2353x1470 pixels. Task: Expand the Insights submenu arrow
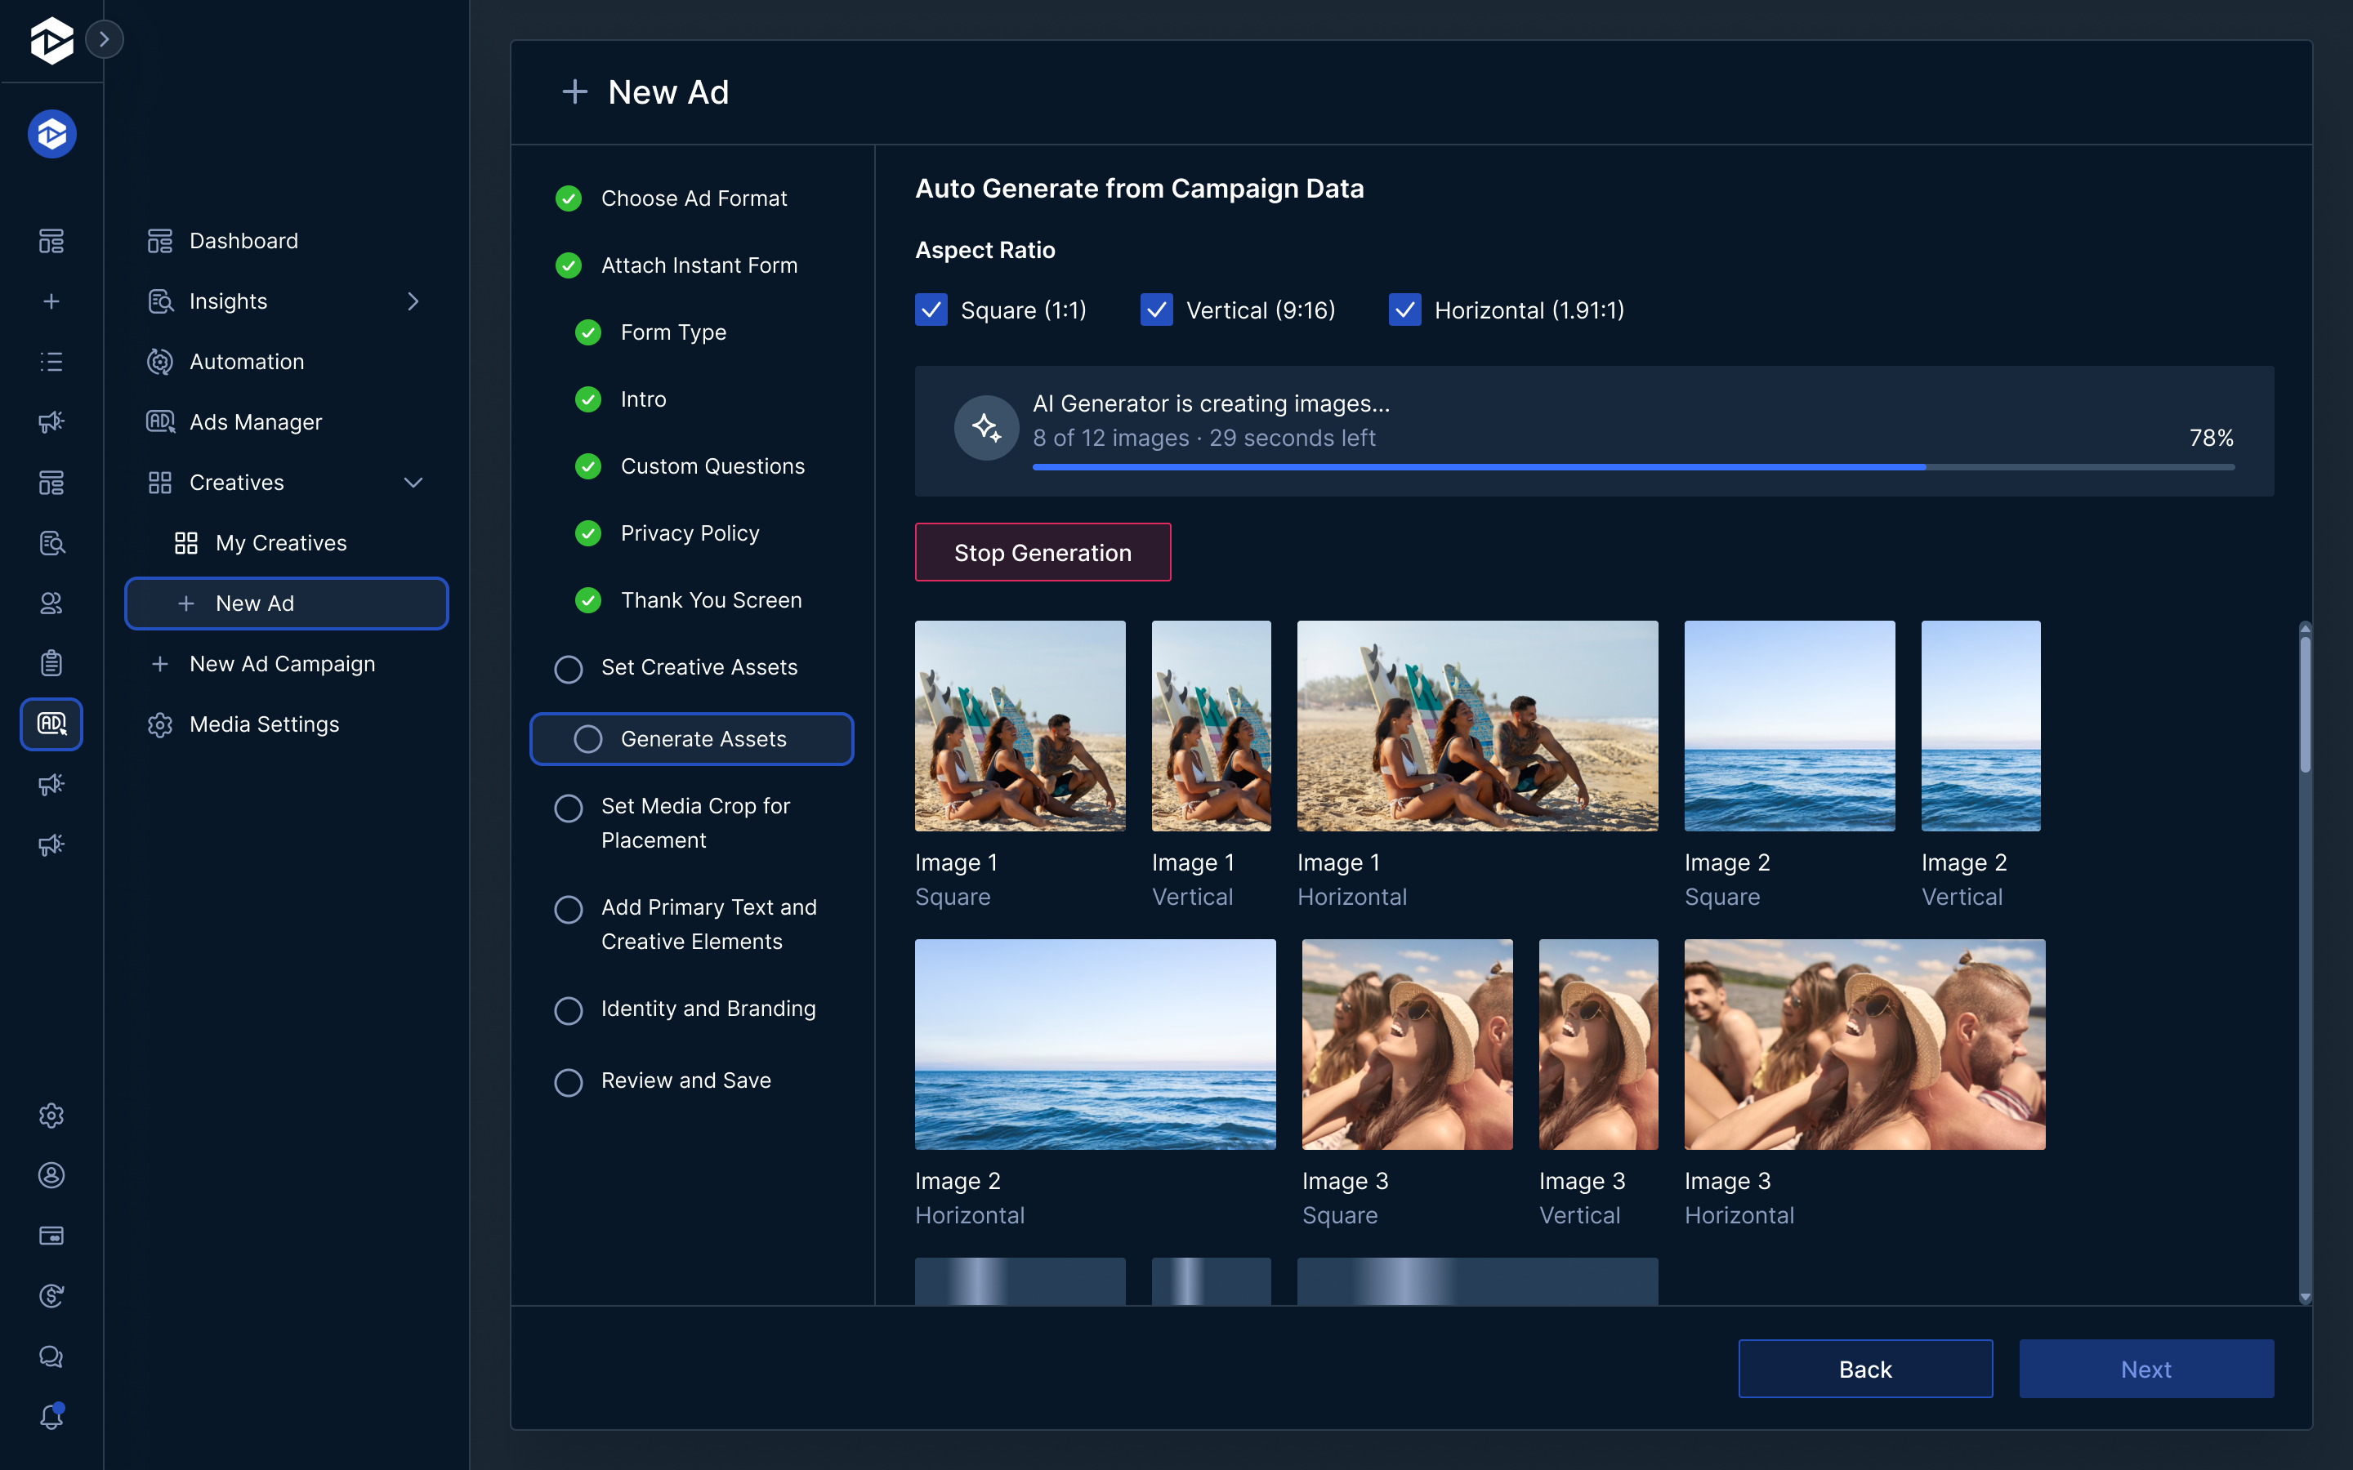(x=413, y=301)
